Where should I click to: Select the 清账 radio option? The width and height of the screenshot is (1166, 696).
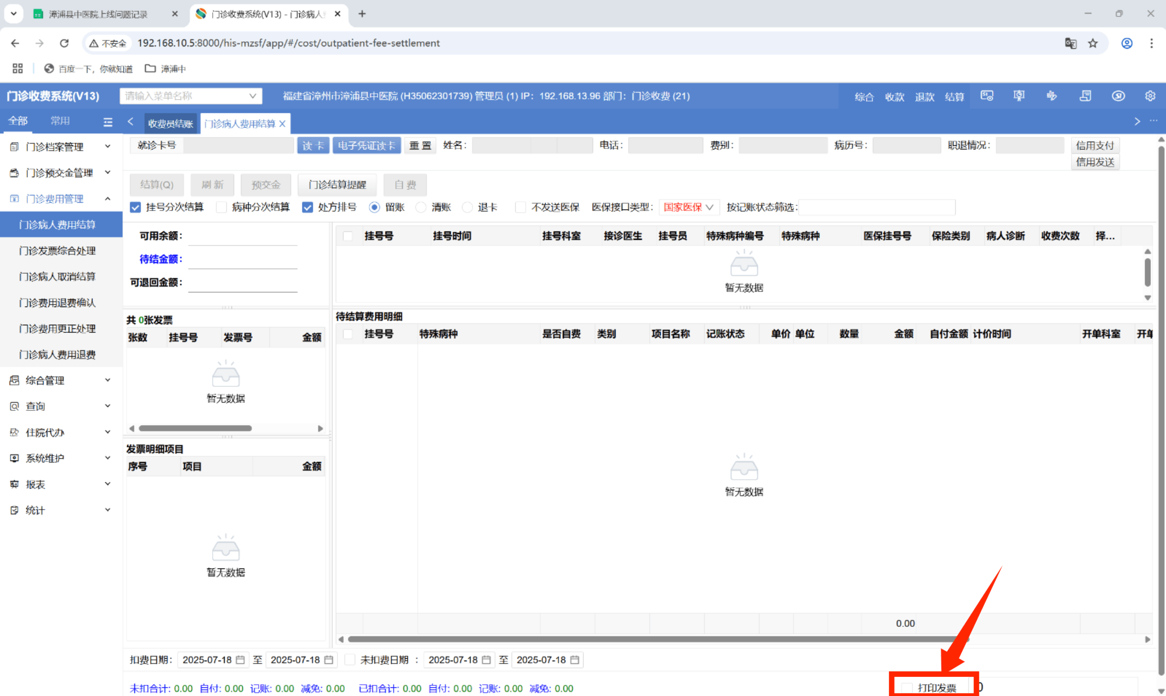tap(421, 207)
